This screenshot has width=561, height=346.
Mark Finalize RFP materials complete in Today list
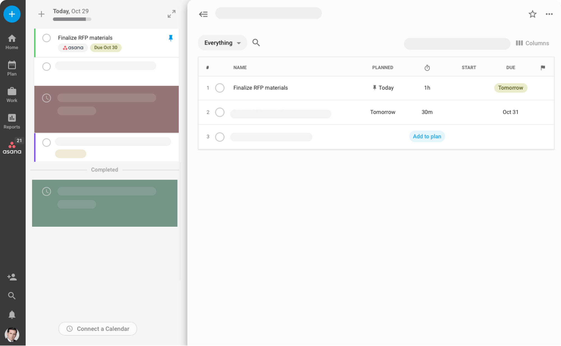click(x=47, y=38)
